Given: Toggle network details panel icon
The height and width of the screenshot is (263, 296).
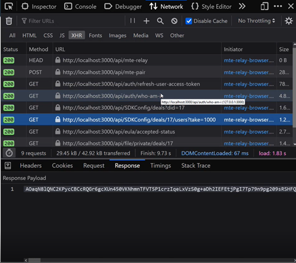Looking at the screenshot, I should coord(8,165).
